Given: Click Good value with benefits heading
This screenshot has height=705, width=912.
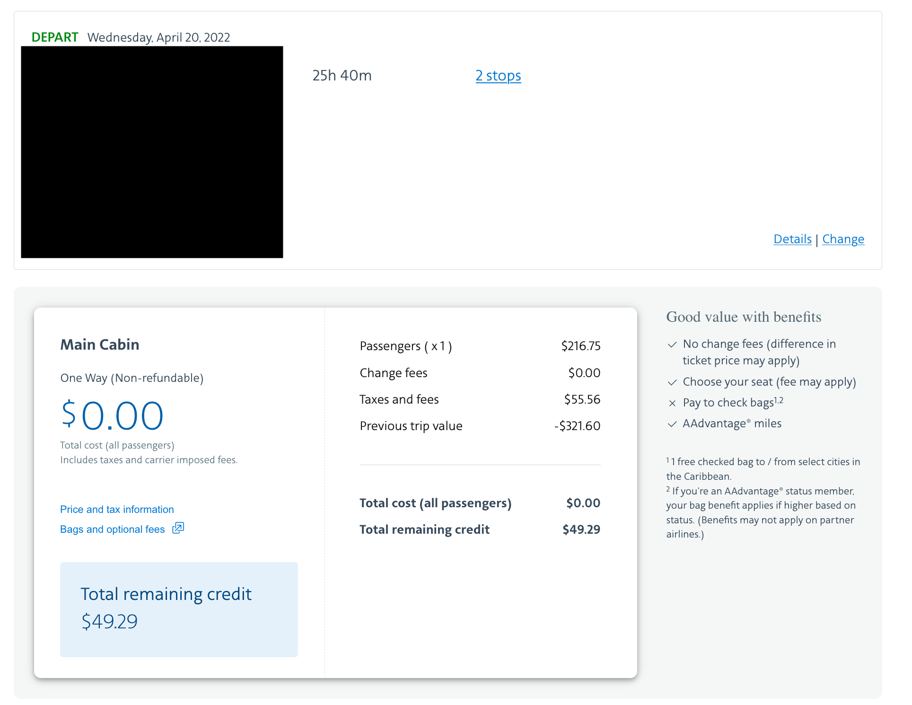Looking at the screenshot, I should [743, 317].
